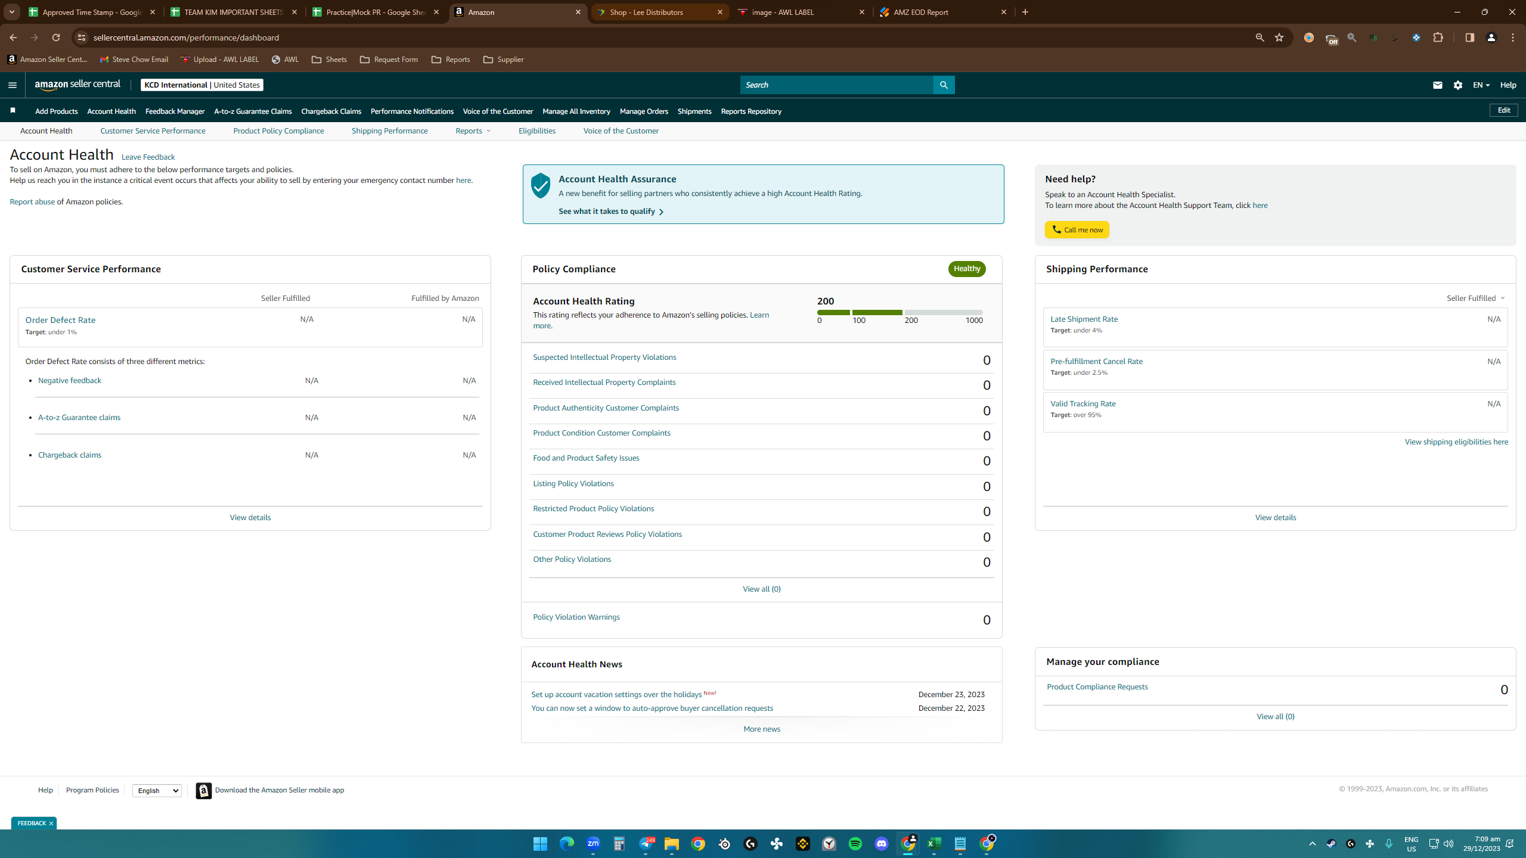Open the KCD International account switcher
Screen dimensions: 1526x858
tap(202, 85)
